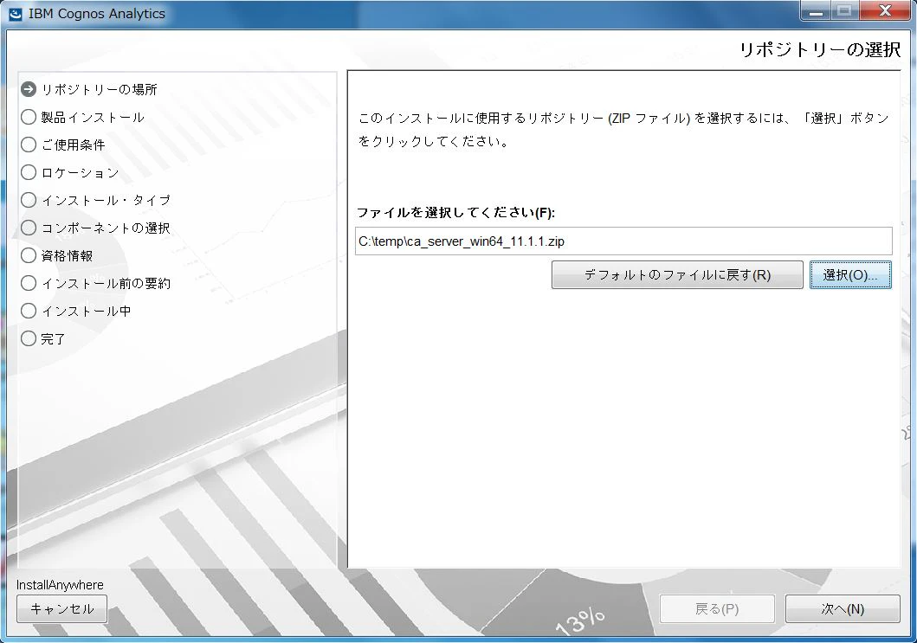Screen dimensions: 917x643
Task: Click the リポジトリーの選択 heading text
Action: [820, 49]
